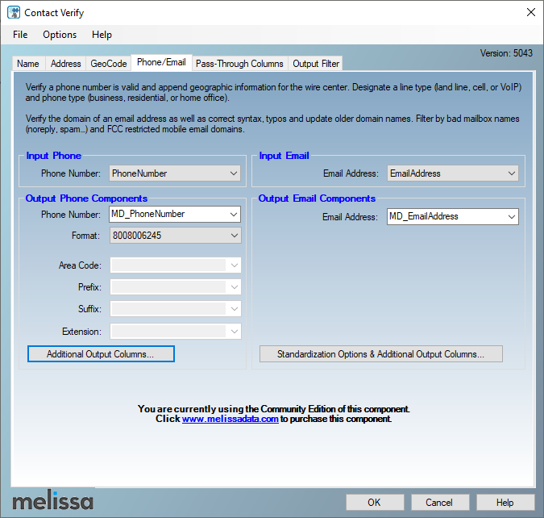Click inside the MD_EmailAddress text field
This screenshot has width=544, height=518.
[446, 217]
